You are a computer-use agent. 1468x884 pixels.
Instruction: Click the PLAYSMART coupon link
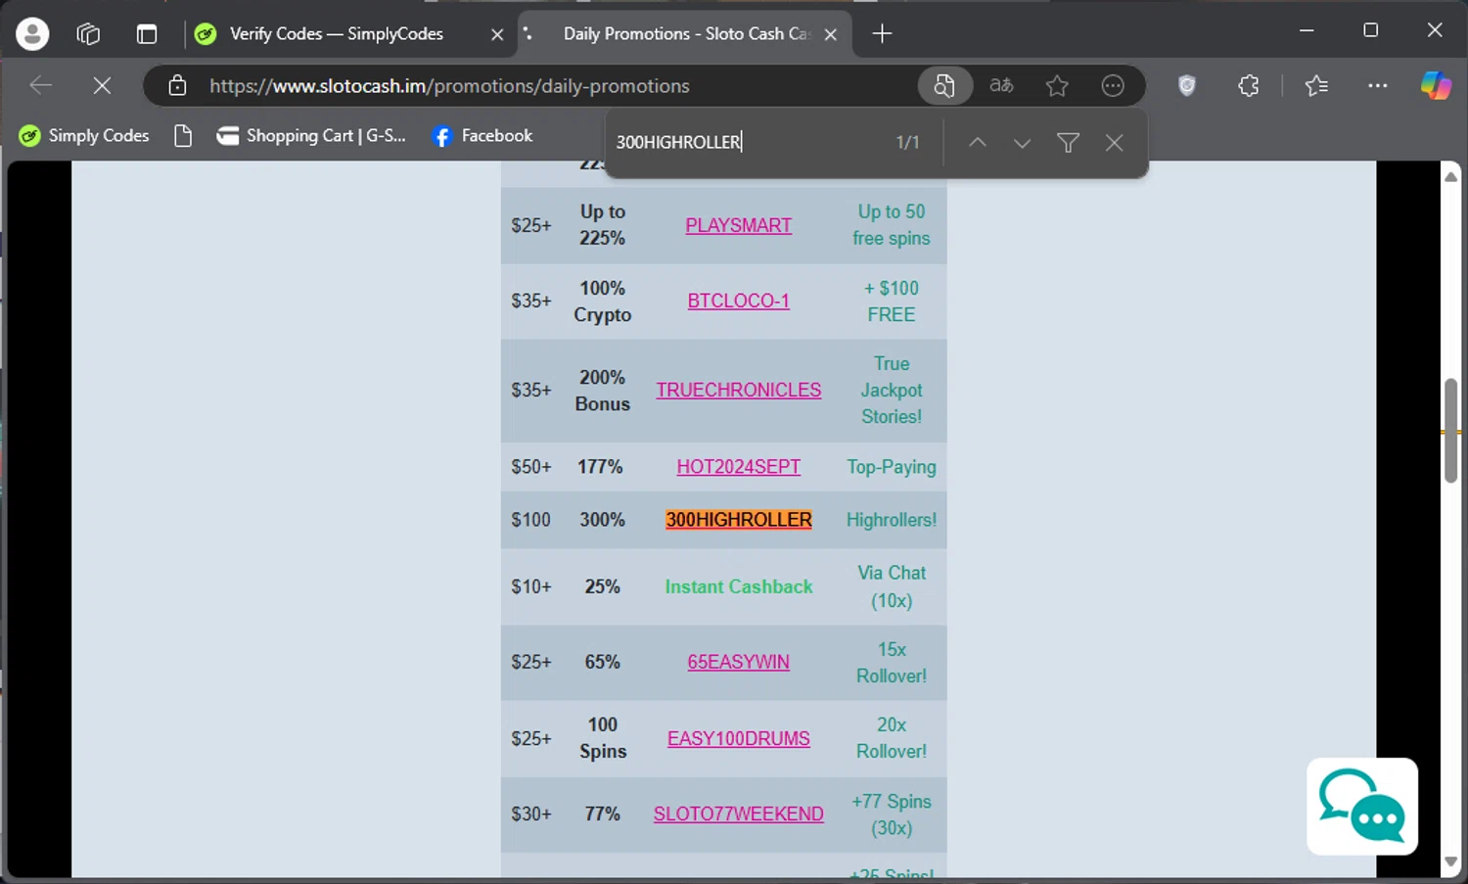[739, 226]
